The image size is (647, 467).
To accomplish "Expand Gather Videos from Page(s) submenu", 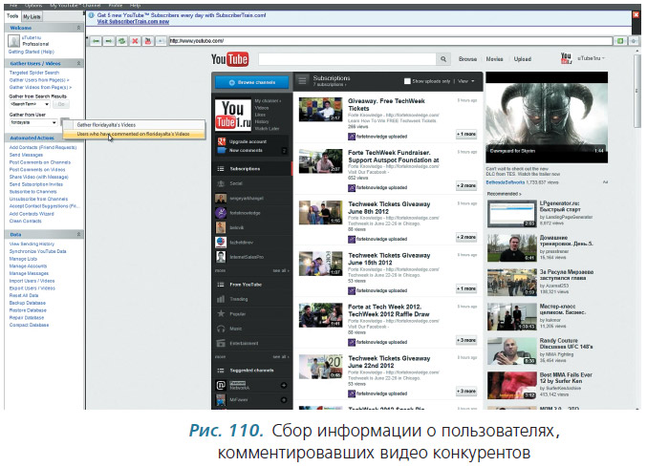I will click(40, 87).
